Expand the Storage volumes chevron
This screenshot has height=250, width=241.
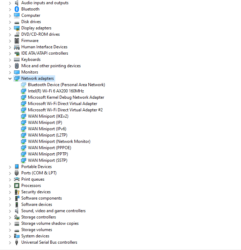[10, 230]
